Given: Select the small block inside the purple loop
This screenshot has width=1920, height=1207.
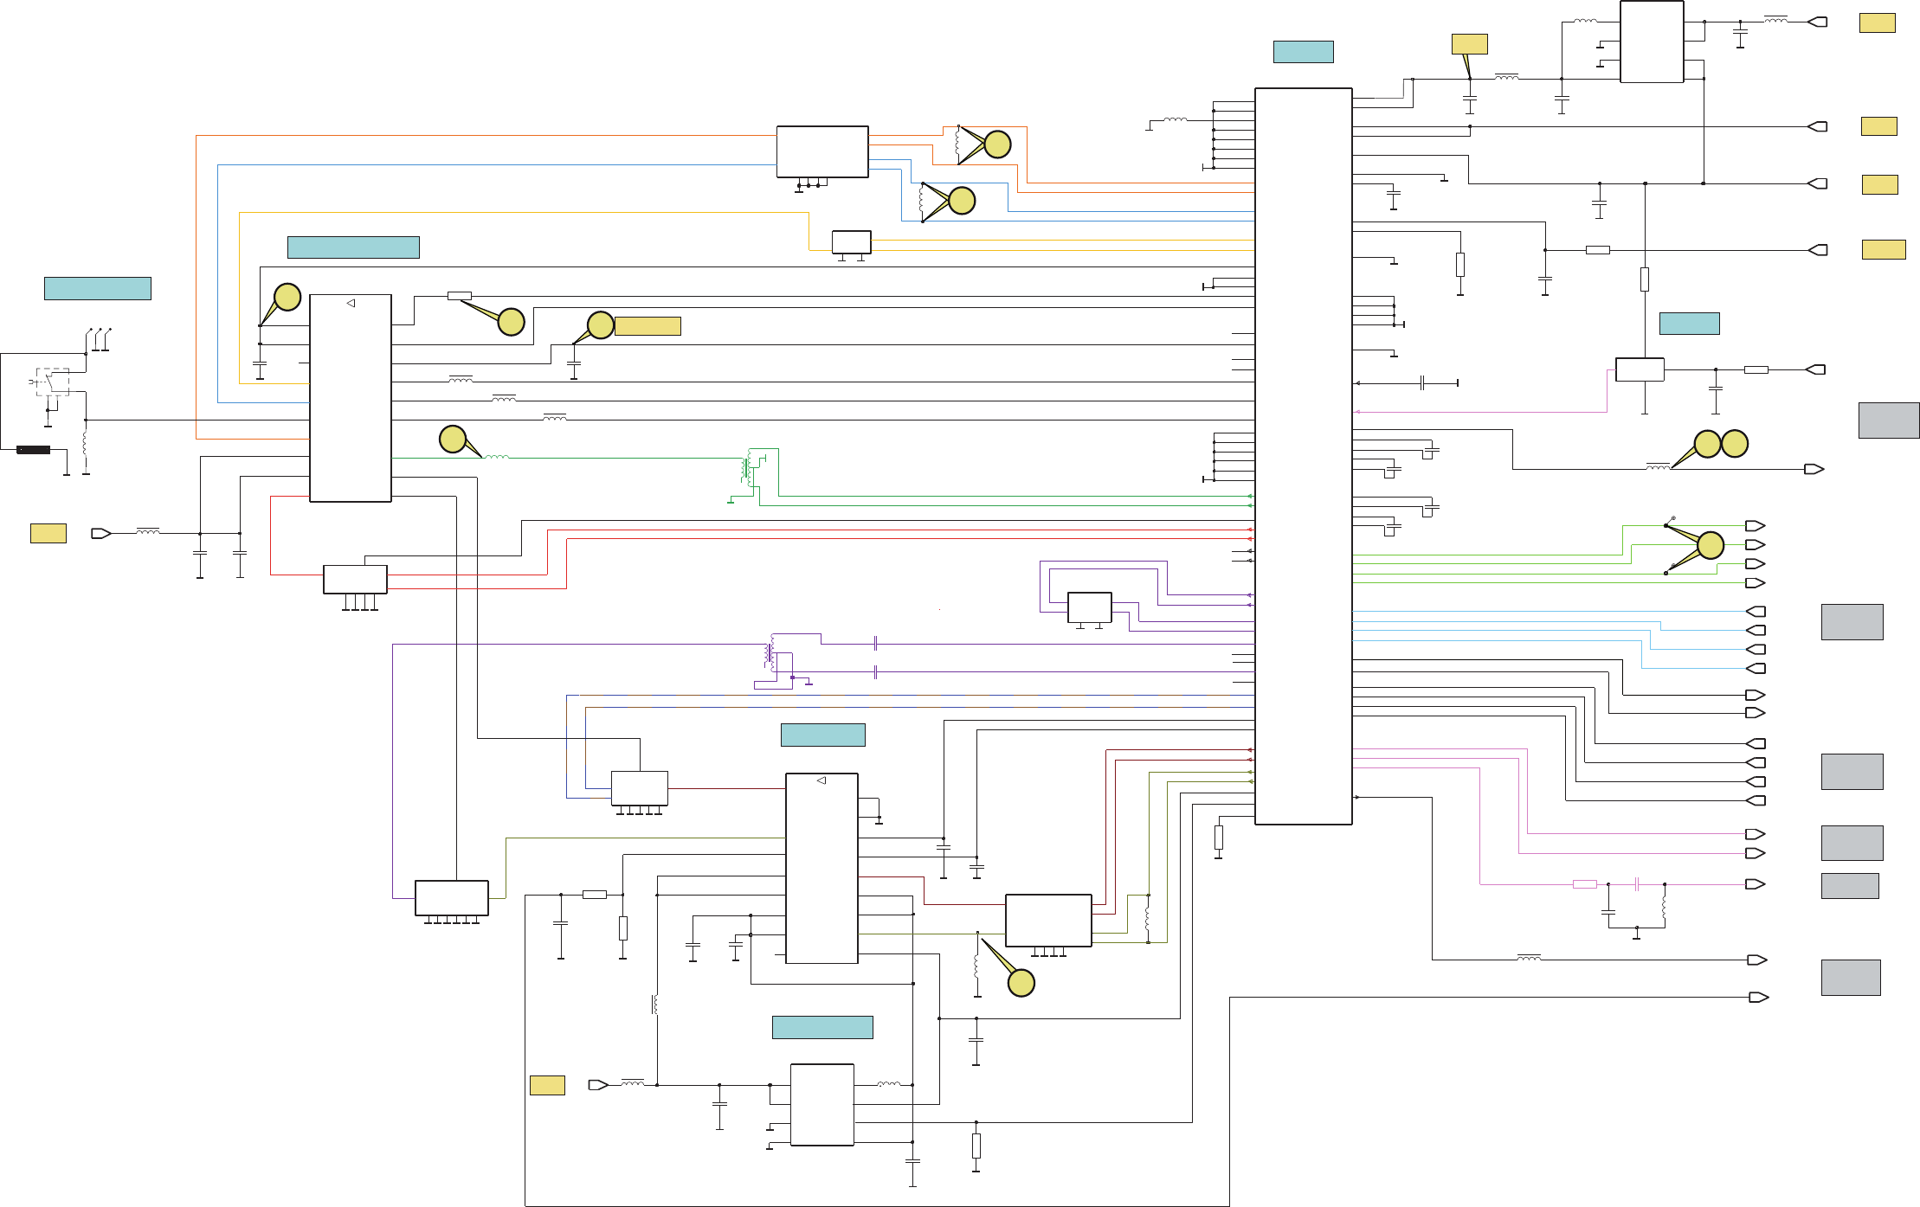Looking at the screenshot, I should click(1090, 607).
